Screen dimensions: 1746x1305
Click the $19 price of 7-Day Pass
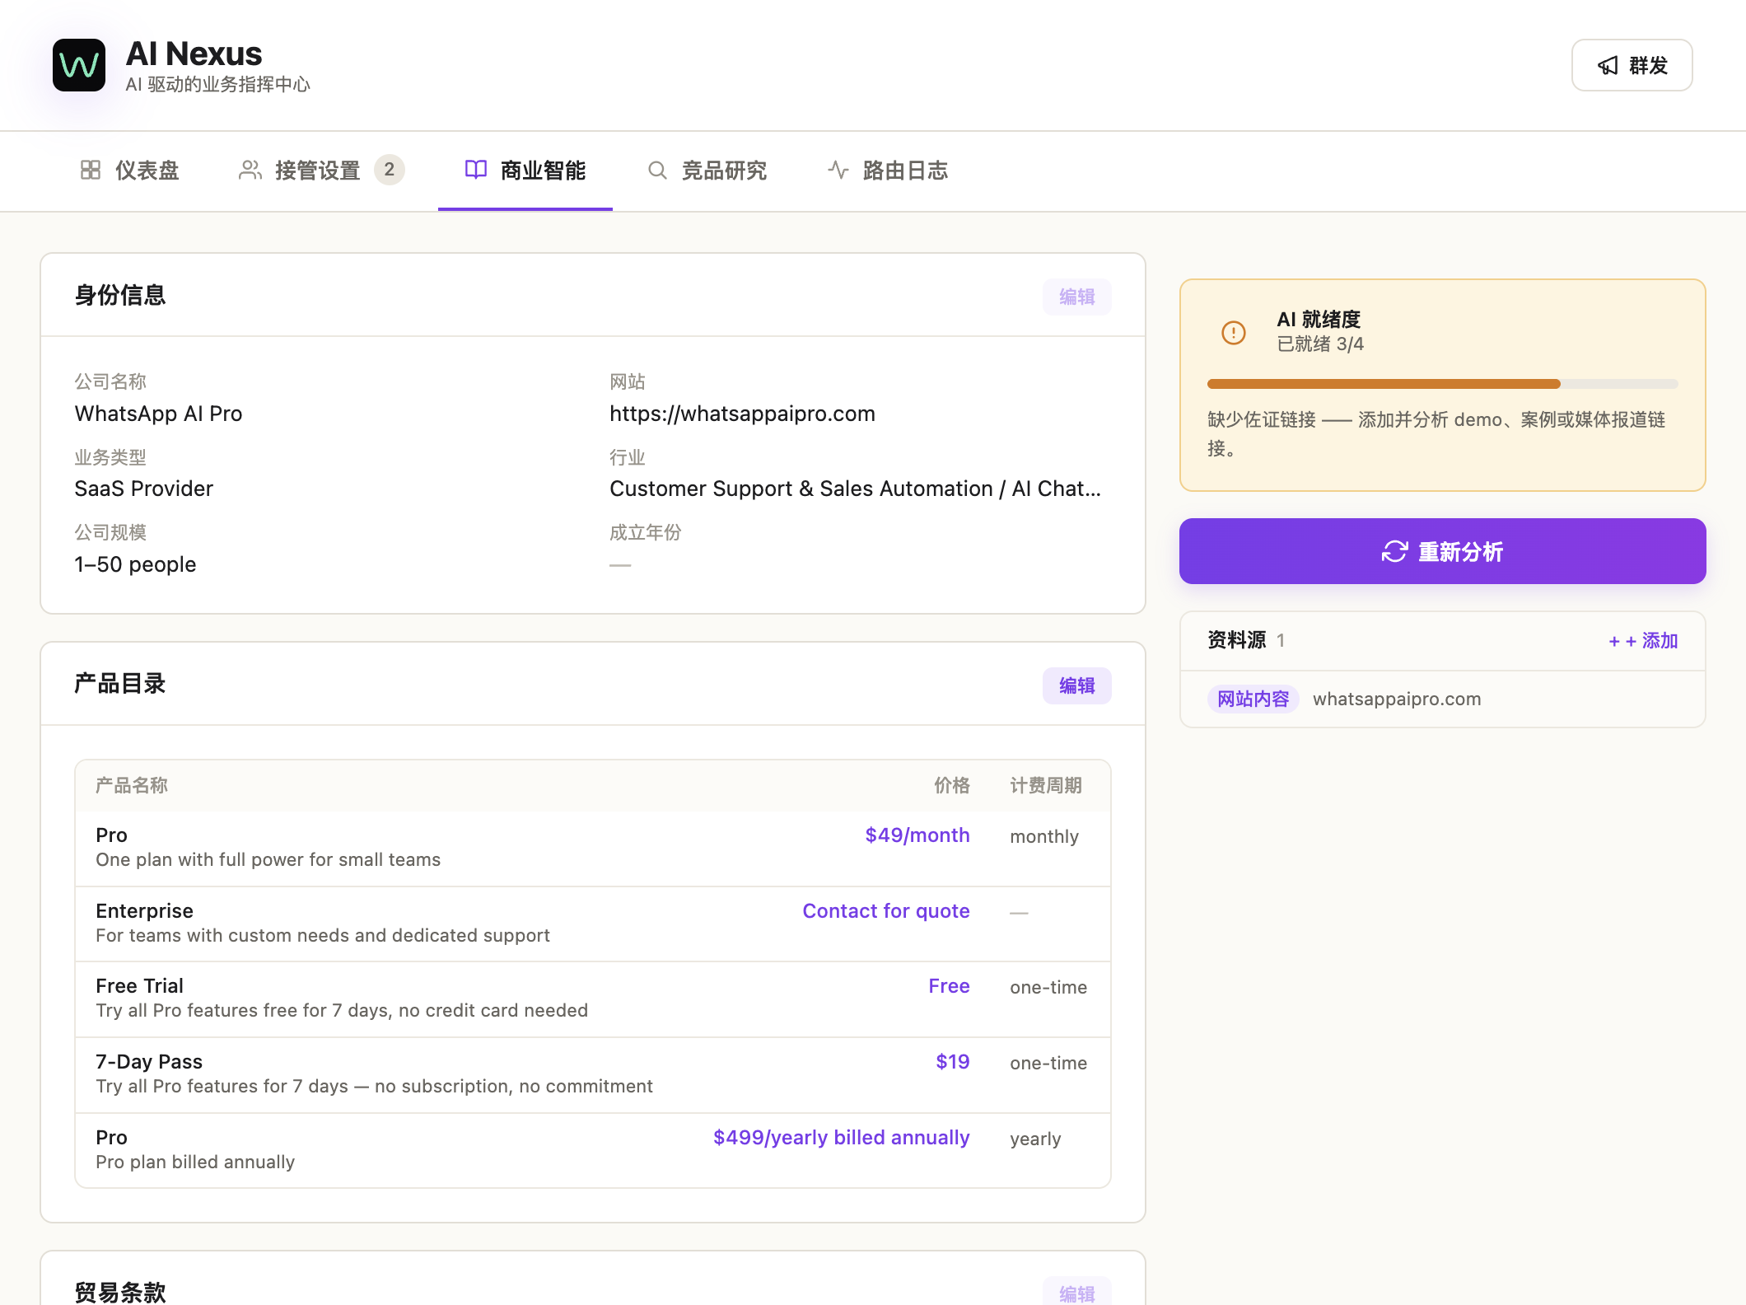click(952, 1062)
